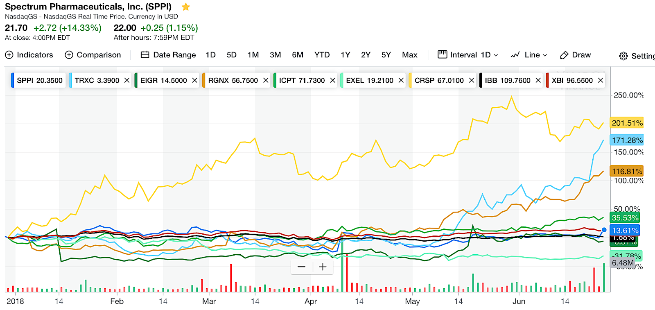Click the 250.00% y-axis label
The image size is (655, 310).
point(629,95)
